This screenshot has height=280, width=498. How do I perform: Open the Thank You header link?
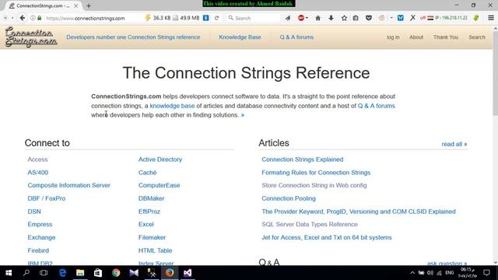[x=446, y=37]
